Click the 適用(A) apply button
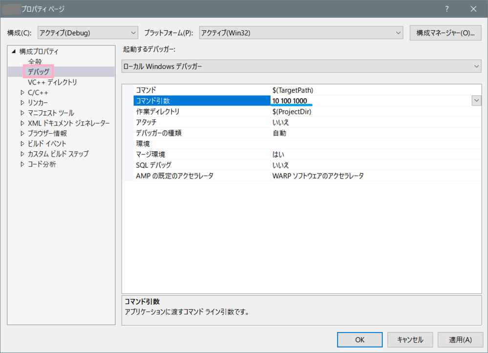The image size is (488, 353). tap(460, 339)
